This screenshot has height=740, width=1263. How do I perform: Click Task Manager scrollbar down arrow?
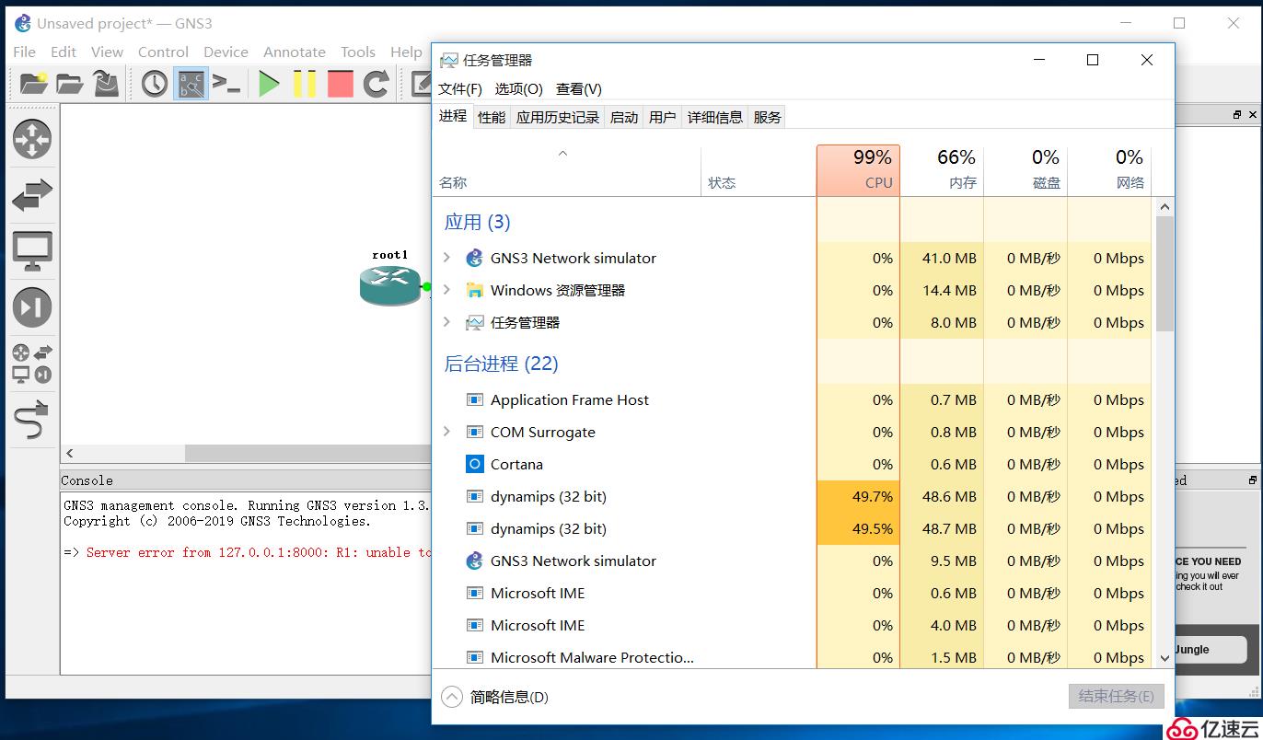tap(1165, 658)
